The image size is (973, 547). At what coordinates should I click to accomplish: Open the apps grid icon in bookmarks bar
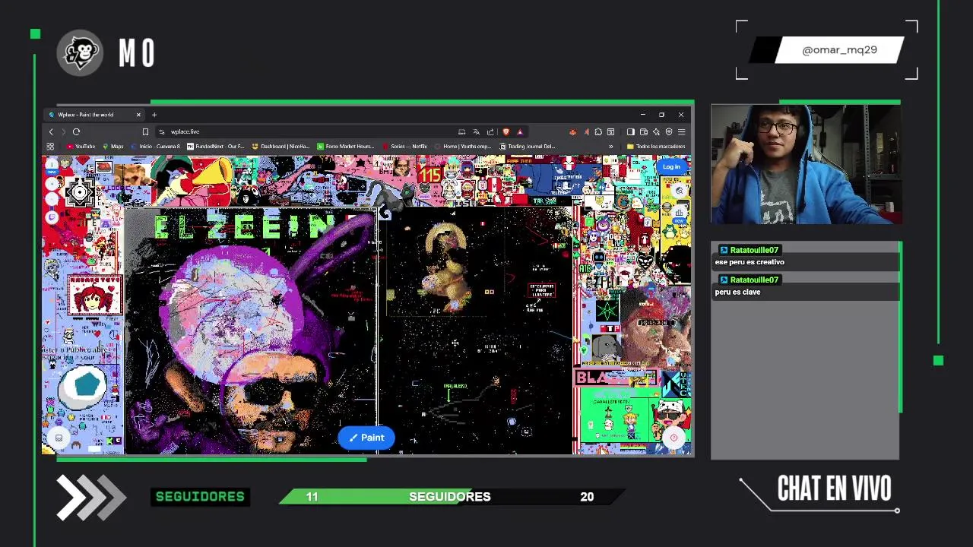(51, 147)
